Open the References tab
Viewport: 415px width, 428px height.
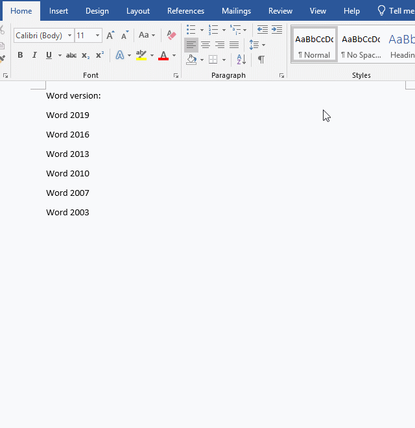click(185, 11)
